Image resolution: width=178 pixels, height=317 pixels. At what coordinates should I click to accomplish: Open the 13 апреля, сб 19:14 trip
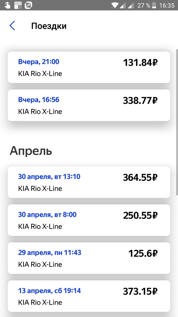click(89, 296)
